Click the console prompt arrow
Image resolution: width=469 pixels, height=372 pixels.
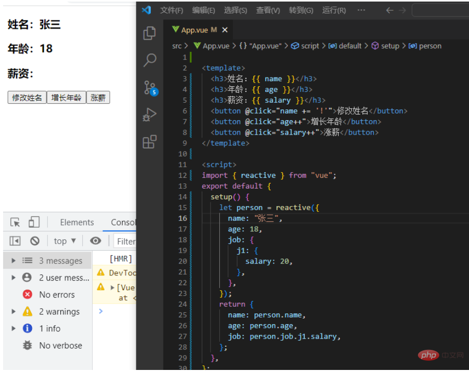101,311
